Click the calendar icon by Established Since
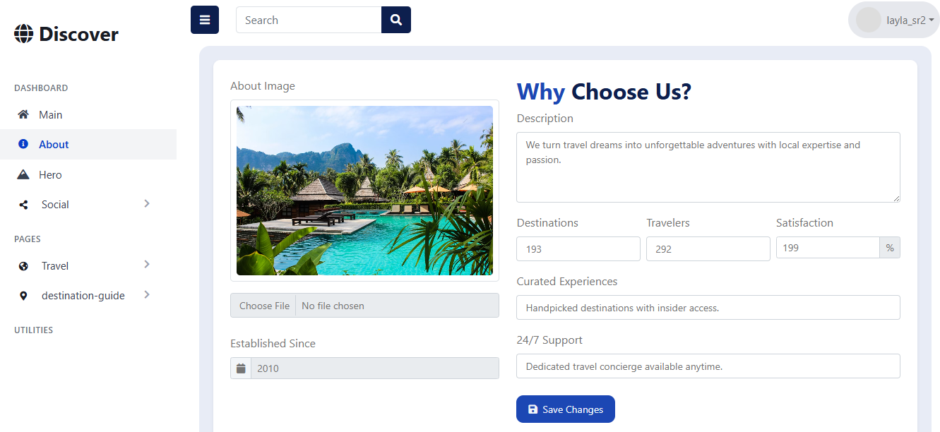Image resolution: width=940 pixels, height=432 pixels. (x=241, y=368)
